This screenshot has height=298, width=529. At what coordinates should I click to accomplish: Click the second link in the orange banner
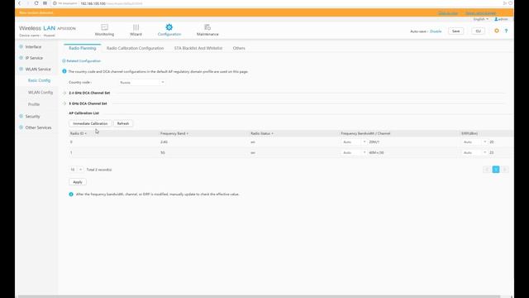click(480, 13)
